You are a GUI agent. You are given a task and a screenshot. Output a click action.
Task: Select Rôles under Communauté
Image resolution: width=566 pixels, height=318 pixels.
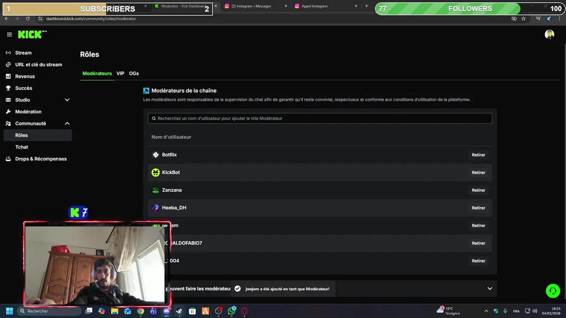[38, 135]
